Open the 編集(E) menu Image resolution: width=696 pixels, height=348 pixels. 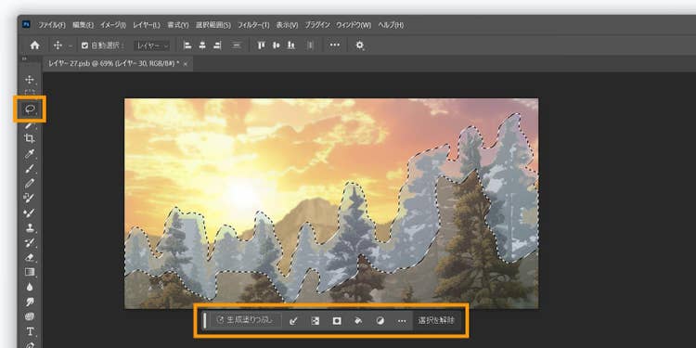coord(83,25)
